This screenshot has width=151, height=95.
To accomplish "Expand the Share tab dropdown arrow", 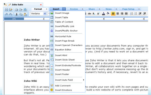I will pos(99,9).
